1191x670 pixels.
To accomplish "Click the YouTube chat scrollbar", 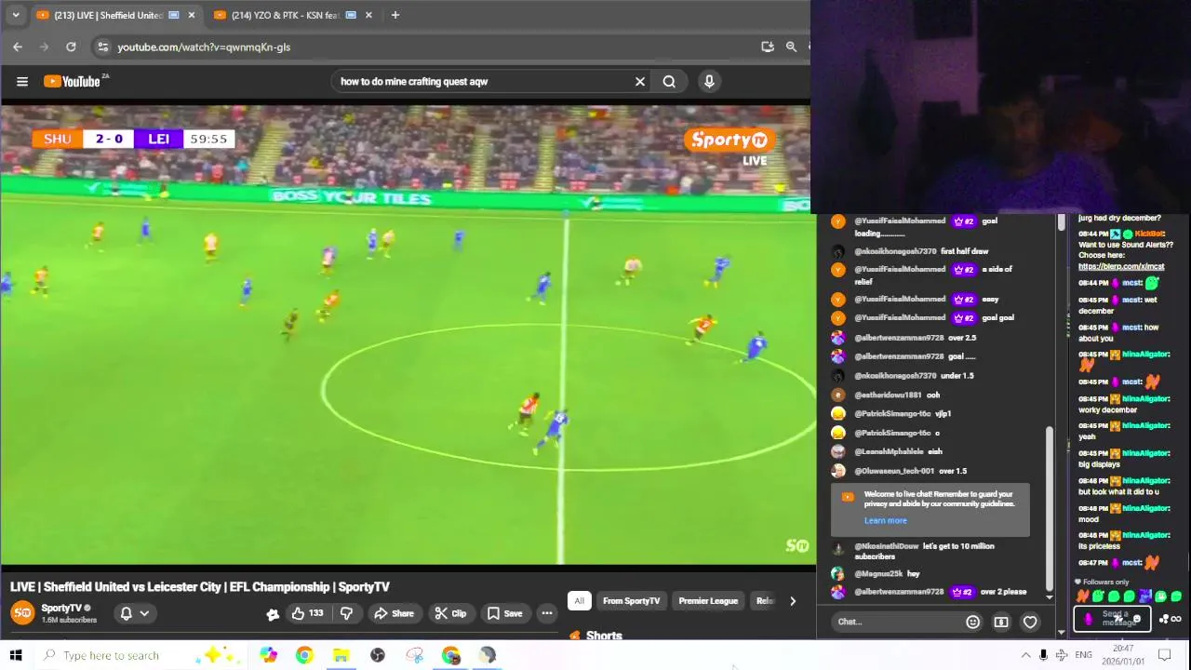I will pos(1050,507).
